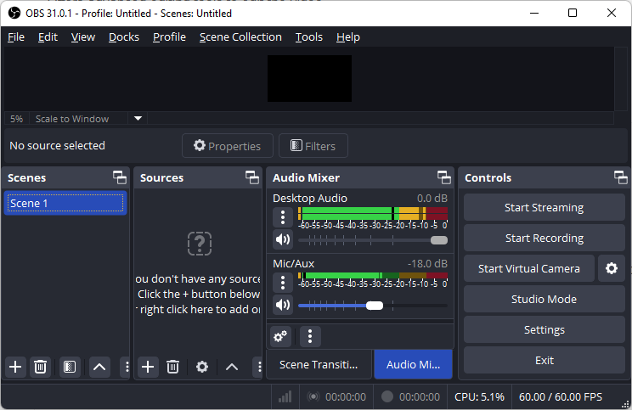This screenshot has width=632, height=410.
Task: Select Scene 1 in Scenes list
Action: pos(65,204)
